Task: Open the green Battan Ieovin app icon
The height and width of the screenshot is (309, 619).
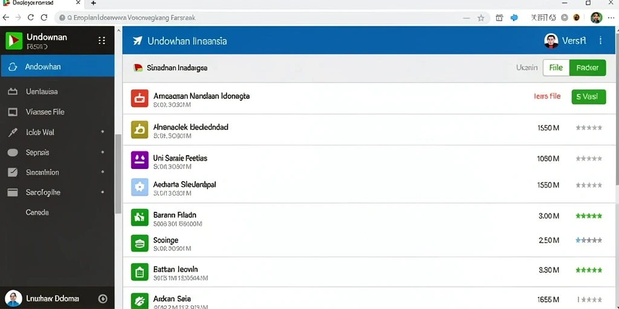Action: click(x=140, y=272)
